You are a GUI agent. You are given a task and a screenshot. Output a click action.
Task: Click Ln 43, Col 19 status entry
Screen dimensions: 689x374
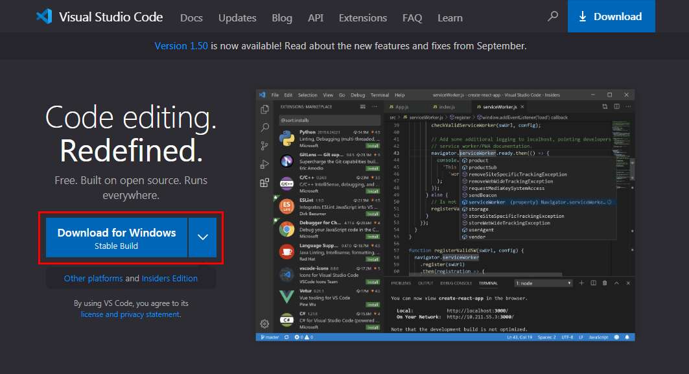[x=519, y=337]
